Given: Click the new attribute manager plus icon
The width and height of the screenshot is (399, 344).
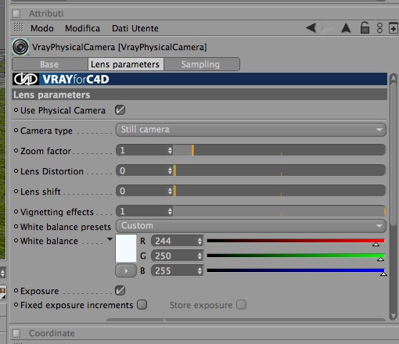Looking at the screenshot, I should (x=394, y=28).
